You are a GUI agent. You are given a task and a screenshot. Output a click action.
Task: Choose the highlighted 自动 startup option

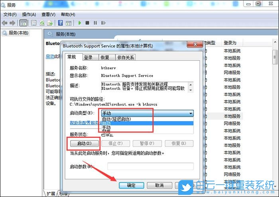(147, 123)
